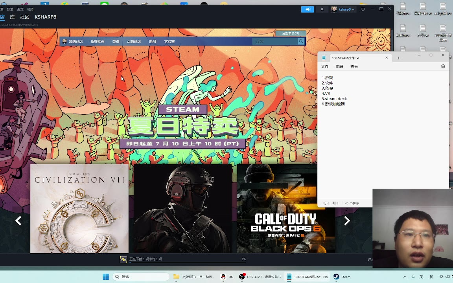
Task: Click the taskbar 搜索 search box
Action: click(x=141, y=277)
